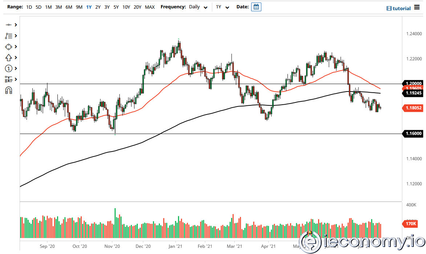Open the 1Y period dropdown
The image size is (426, 254).
[x=222, y=7]
